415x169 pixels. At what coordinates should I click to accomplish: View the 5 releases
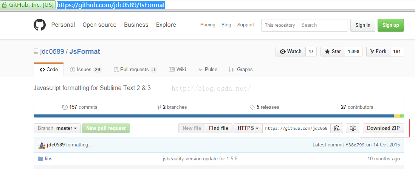tap(265, 107)
